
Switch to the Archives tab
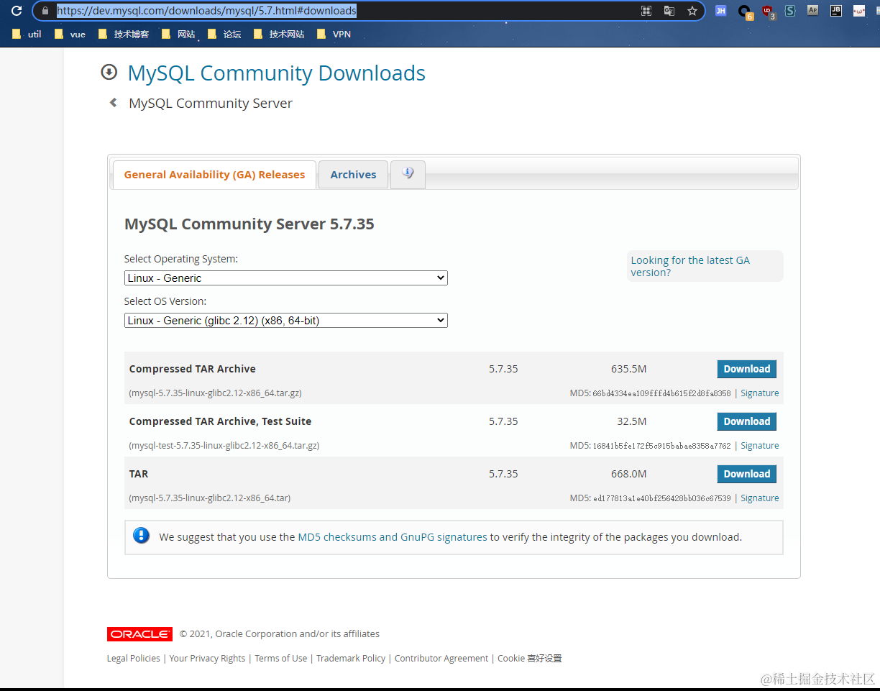click(x=353, y=175)
